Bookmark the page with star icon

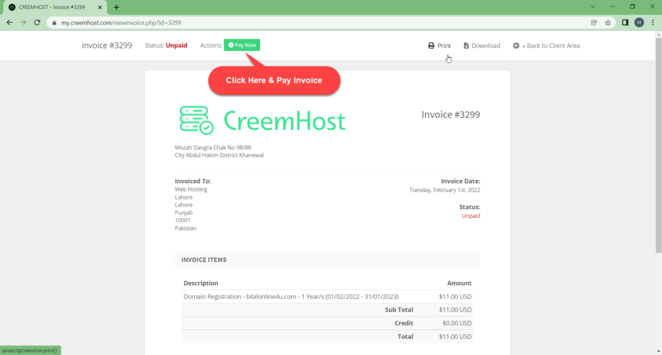(x=608, y=23)
